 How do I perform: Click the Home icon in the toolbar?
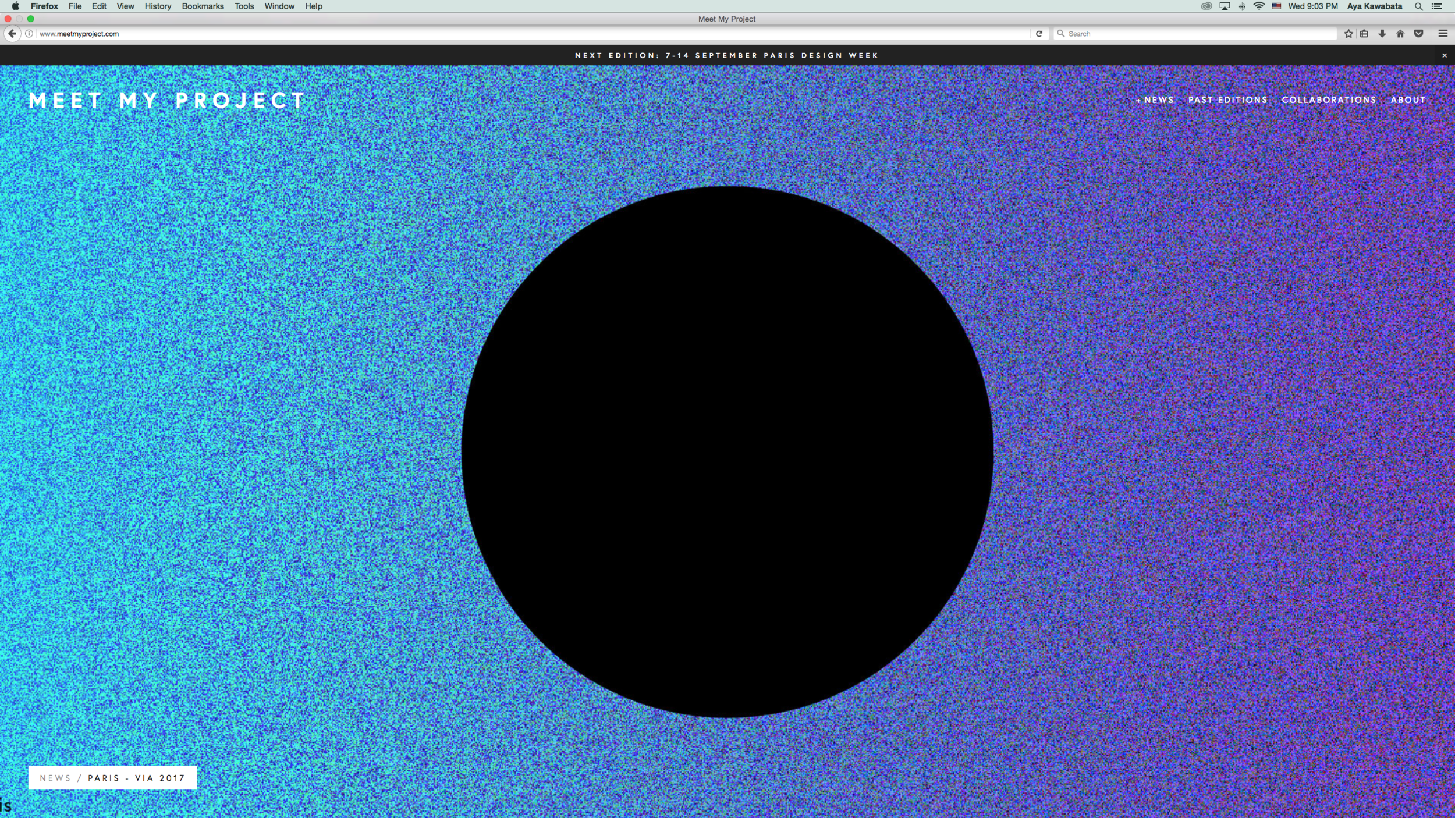point(1401,33)
